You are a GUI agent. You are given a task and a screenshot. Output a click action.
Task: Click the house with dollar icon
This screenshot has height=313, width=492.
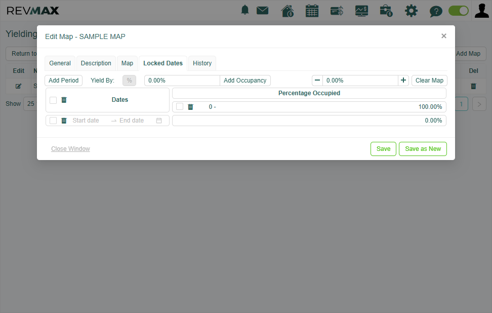(288, 11)
